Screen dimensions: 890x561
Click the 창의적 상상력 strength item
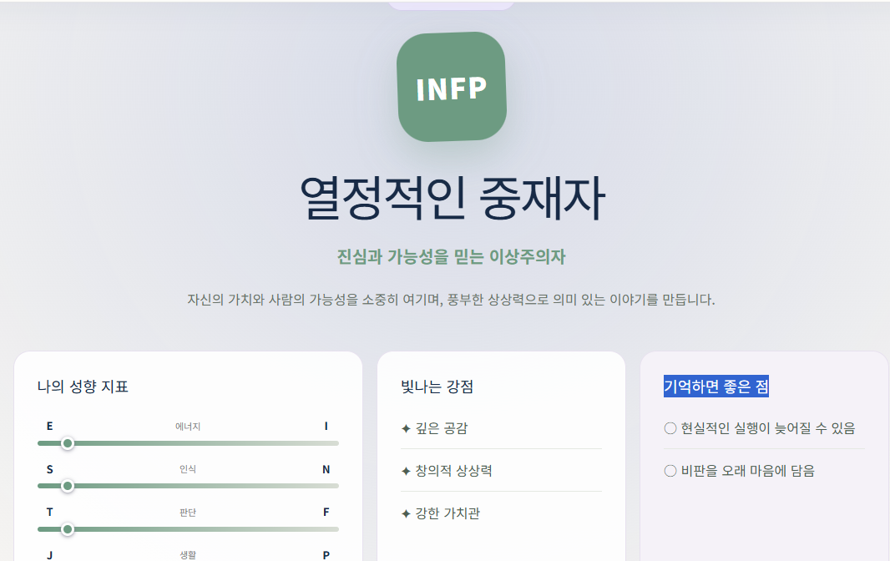point(501,471)
